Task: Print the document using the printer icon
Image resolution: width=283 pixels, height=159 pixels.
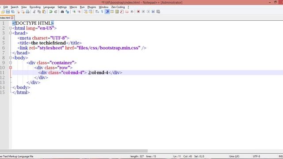Action: point(27,12)
